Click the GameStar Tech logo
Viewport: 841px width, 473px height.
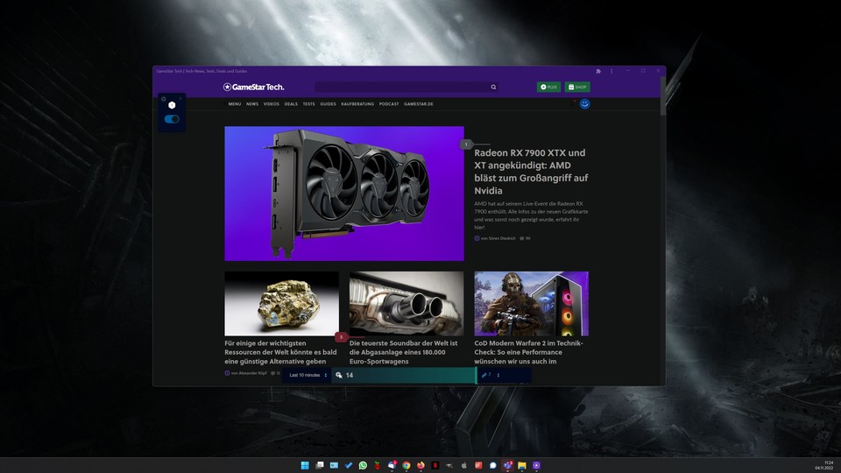(x=253, y=87)
